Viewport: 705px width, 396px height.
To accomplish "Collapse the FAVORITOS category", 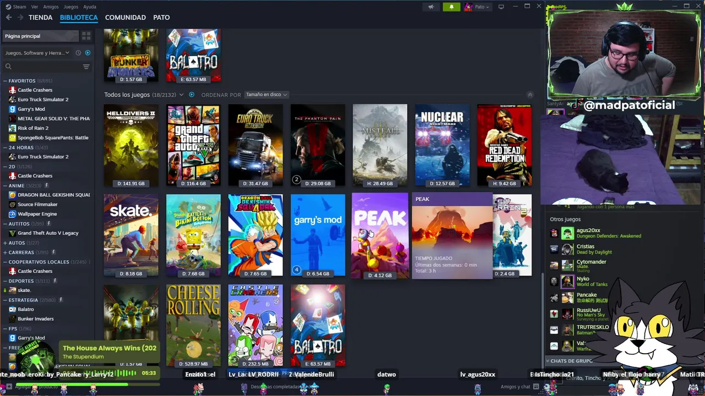I will (x=5, y=81).
